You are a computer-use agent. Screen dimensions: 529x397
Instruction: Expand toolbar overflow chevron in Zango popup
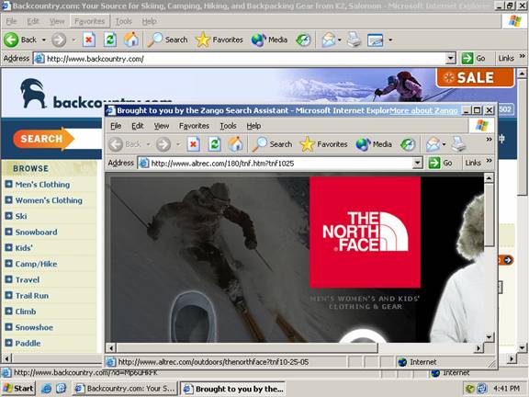[489, 140]
